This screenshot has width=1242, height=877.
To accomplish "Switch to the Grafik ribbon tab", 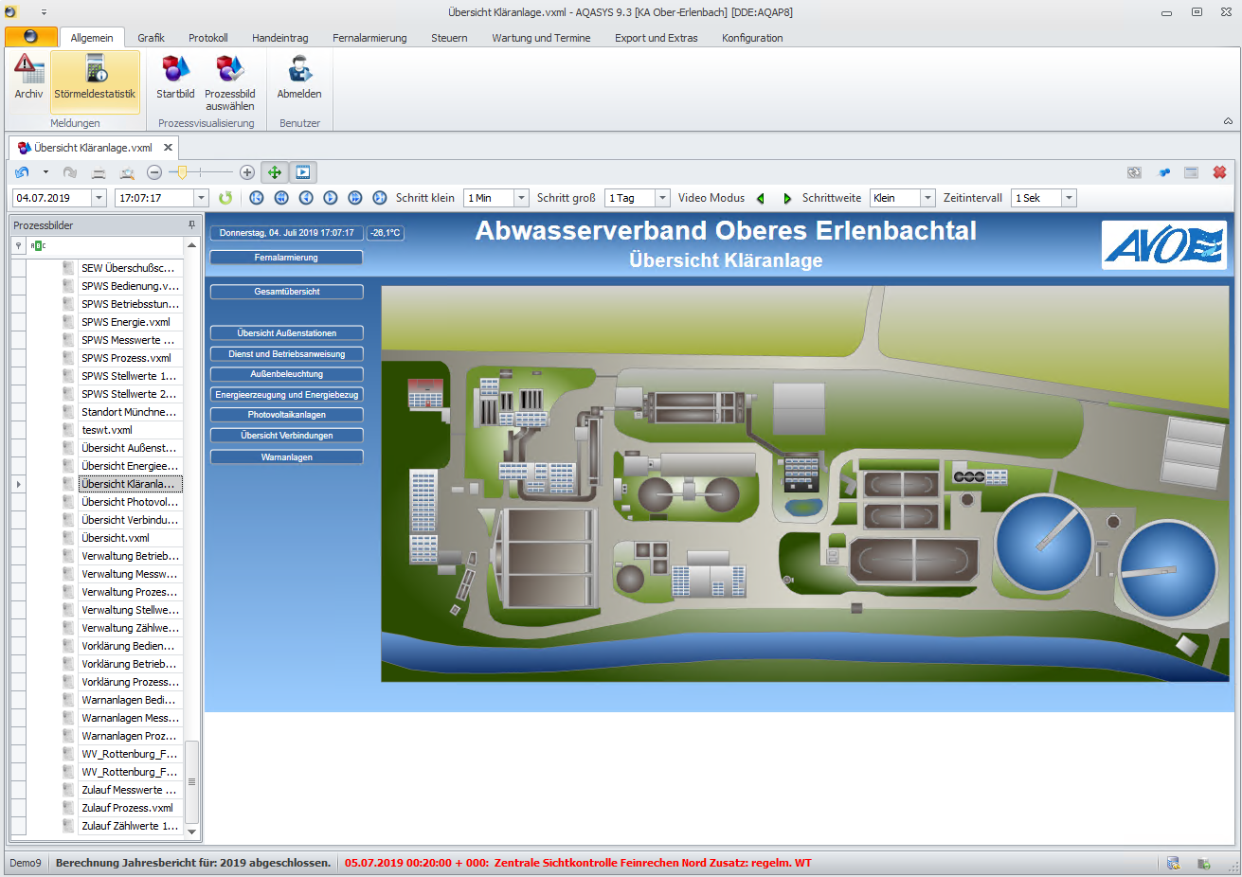I will click(x=151, y=38).
